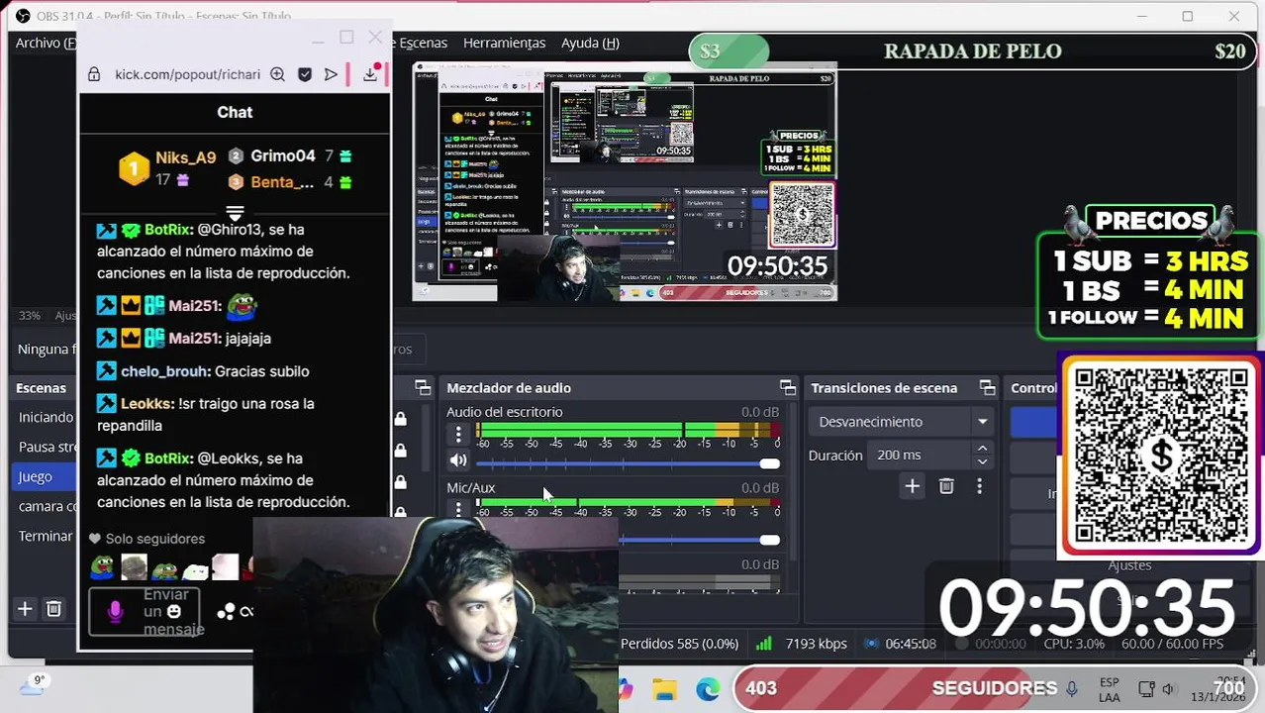Click gifter Benta_... in leaderboard
The height and width of the screenshot is (713, 1265).
pyautogui.click(x=282, y=182)
